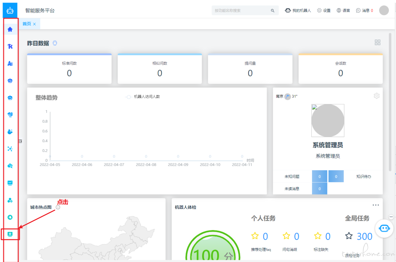The height and width of the screenshot is (262, 396).
Task: Open the K icon in the sidebar
Action: point(10,47)
